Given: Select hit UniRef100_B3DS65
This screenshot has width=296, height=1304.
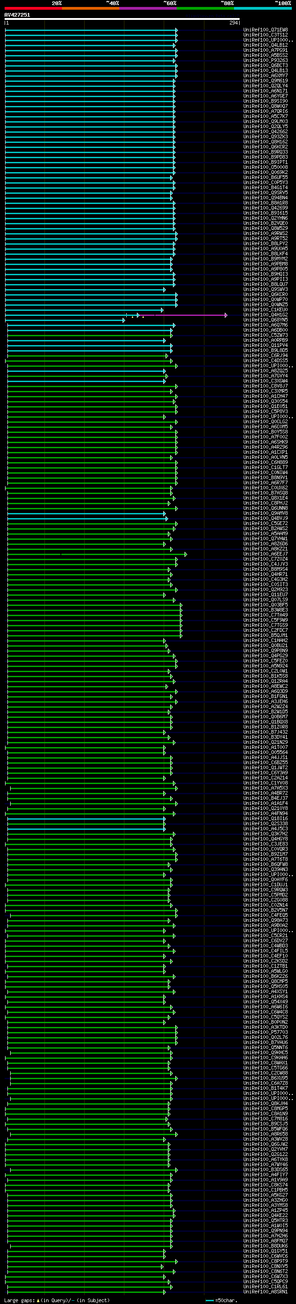Looking at the screenshot, I should (265, 1170).
